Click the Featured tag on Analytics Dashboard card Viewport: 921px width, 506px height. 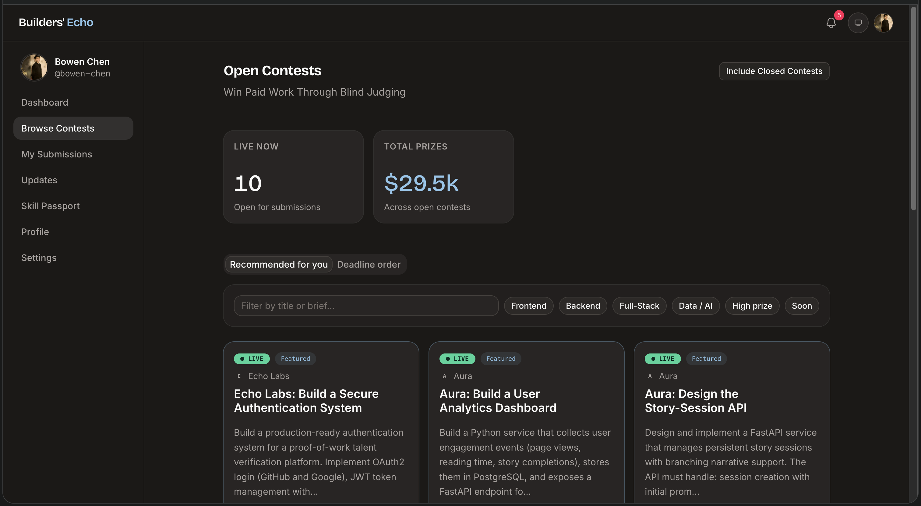tap(501, 359)
